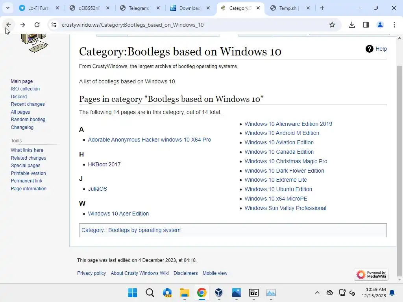The height and width of the screenshot is (302, 403).
Task: Open Changelog link
Action: pyautogui.click(x=22, y=127)
